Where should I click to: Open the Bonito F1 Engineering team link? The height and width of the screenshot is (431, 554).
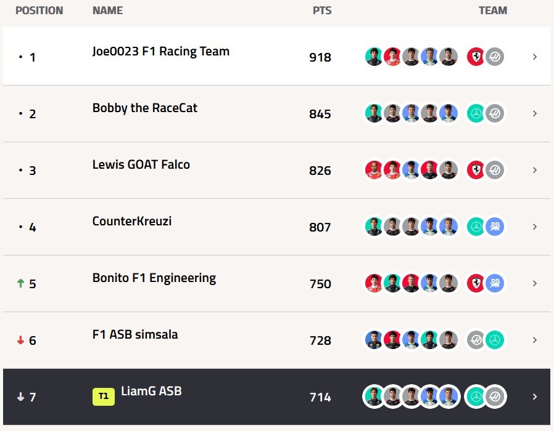pos(154,278)
